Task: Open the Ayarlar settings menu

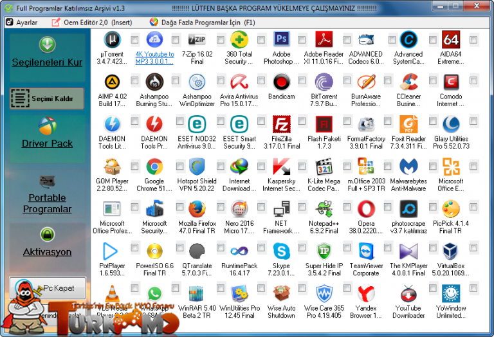Action: pyautogui.click(x=22, y=23)
